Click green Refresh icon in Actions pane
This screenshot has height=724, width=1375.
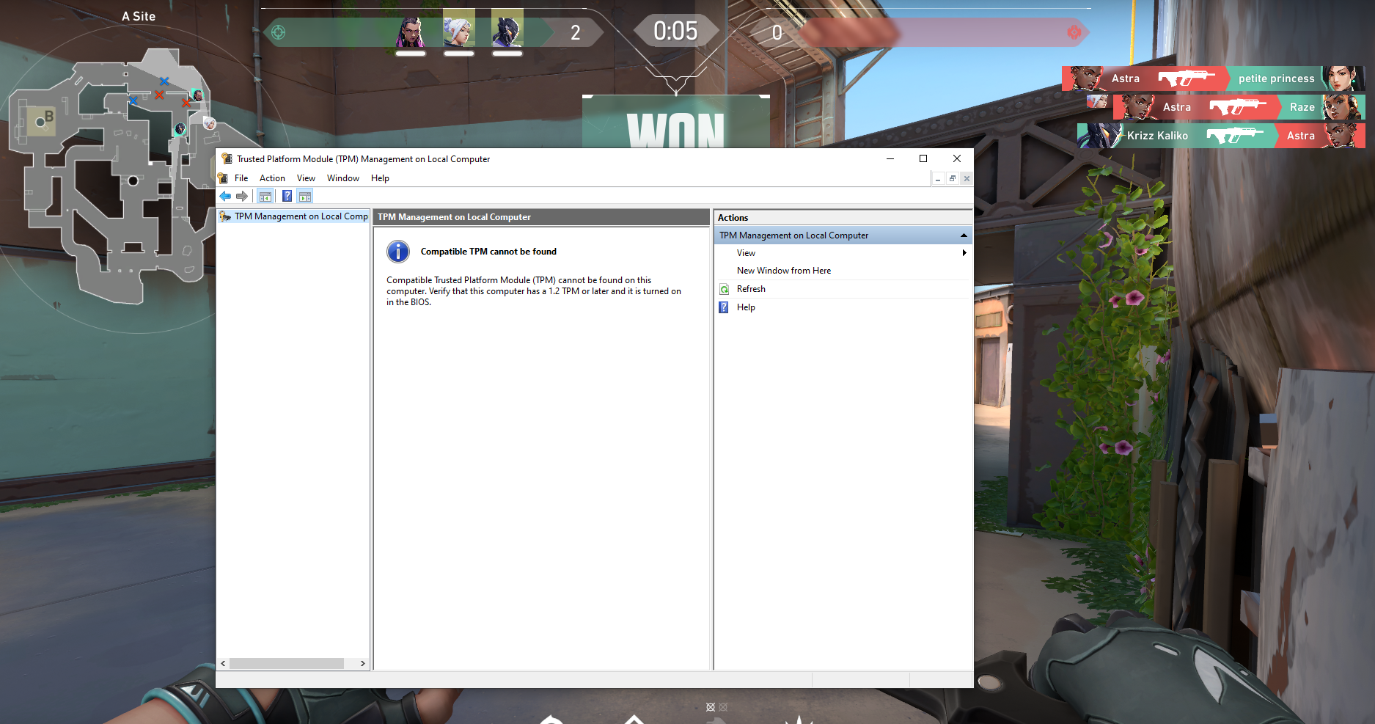724,289
